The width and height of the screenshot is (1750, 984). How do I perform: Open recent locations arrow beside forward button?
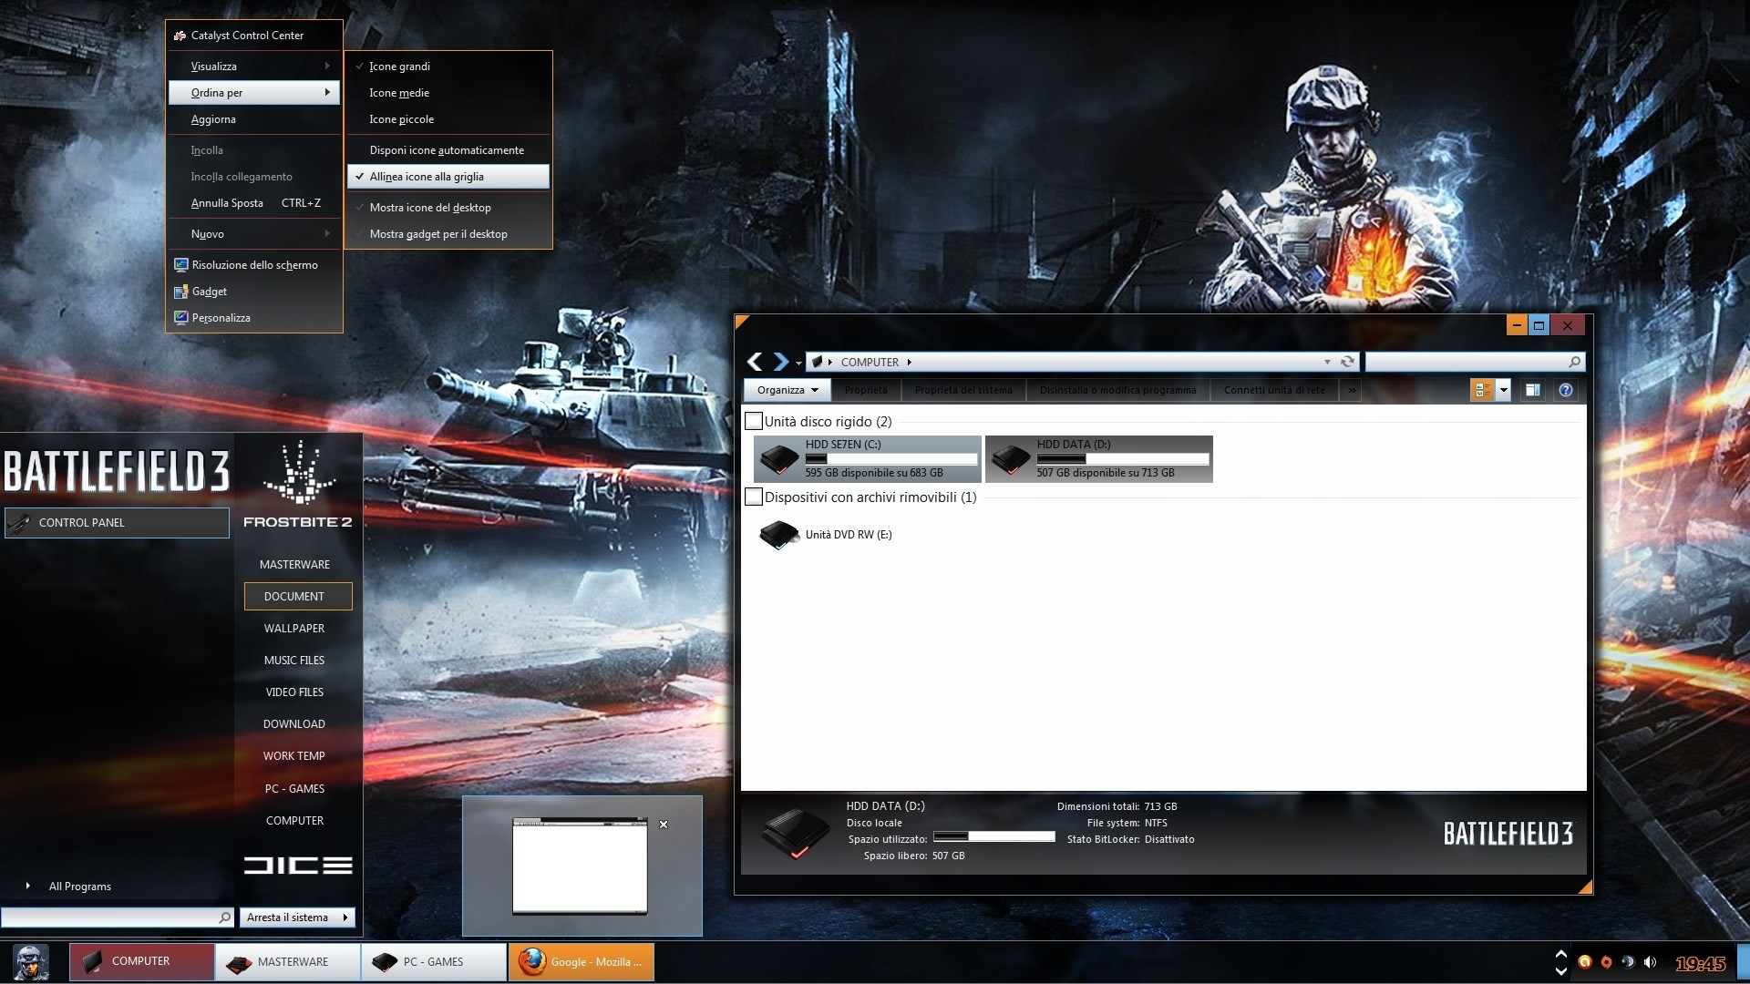tap(798, 363)
